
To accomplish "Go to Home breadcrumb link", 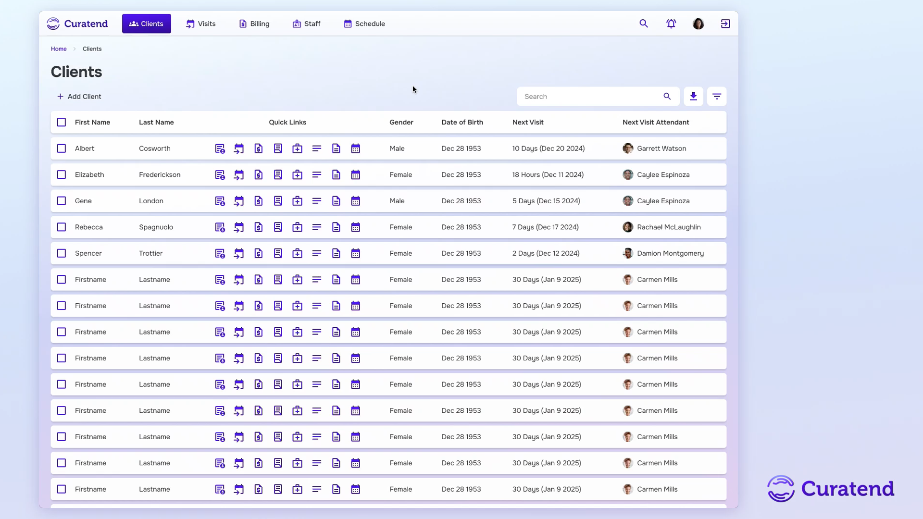I will 59,49.
